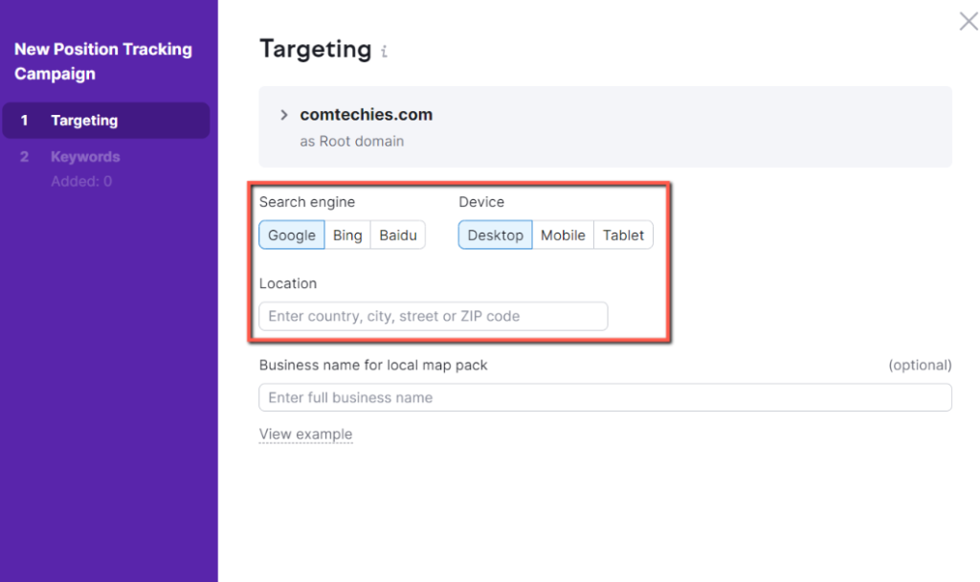Click the business name input field
This screenshot has height=582, width=980.
click(605, 397)
